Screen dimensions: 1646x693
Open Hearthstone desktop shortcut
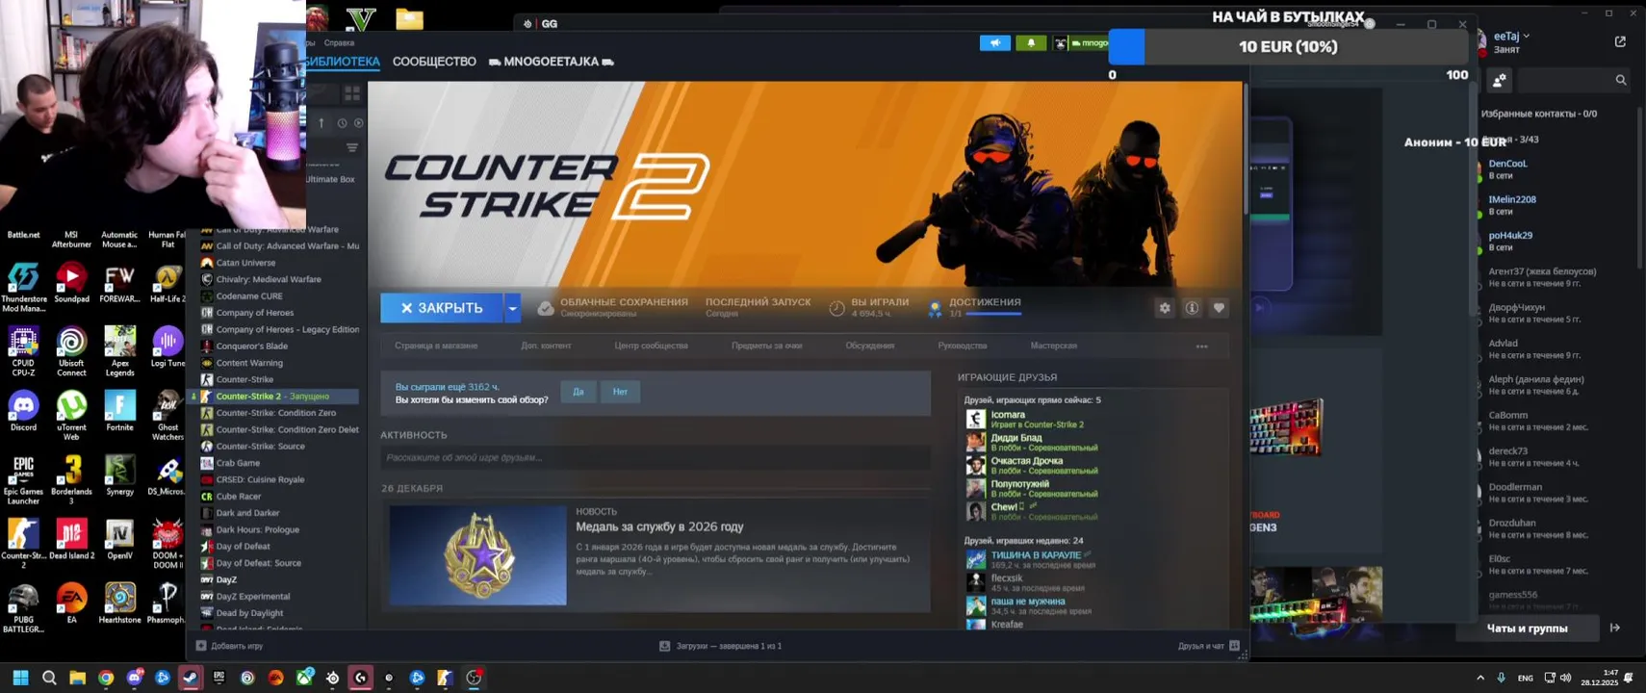pos(119,603)
